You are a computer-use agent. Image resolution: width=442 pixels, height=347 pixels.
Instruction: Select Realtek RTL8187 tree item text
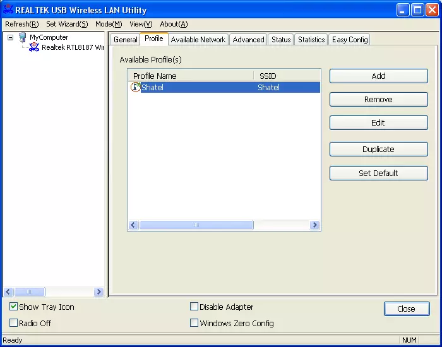click(x=73, y=47)
